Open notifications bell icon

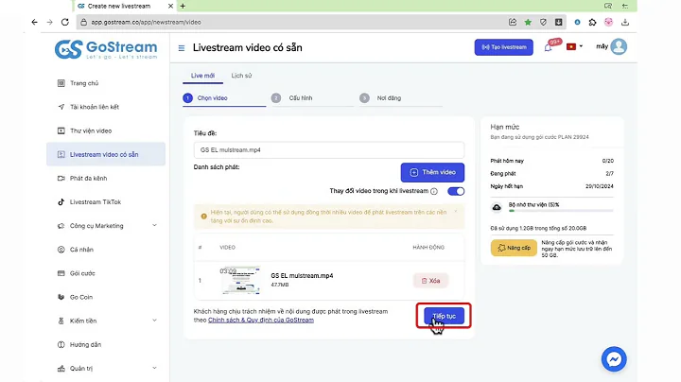pyautogui.click(x=548, y=47)
